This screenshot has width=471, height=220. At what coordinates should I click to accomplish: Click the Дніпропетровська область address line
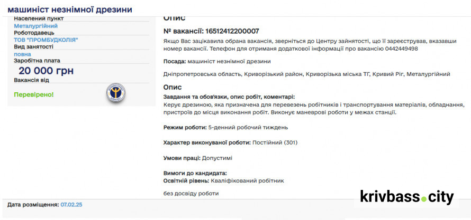tap(307, 74)
